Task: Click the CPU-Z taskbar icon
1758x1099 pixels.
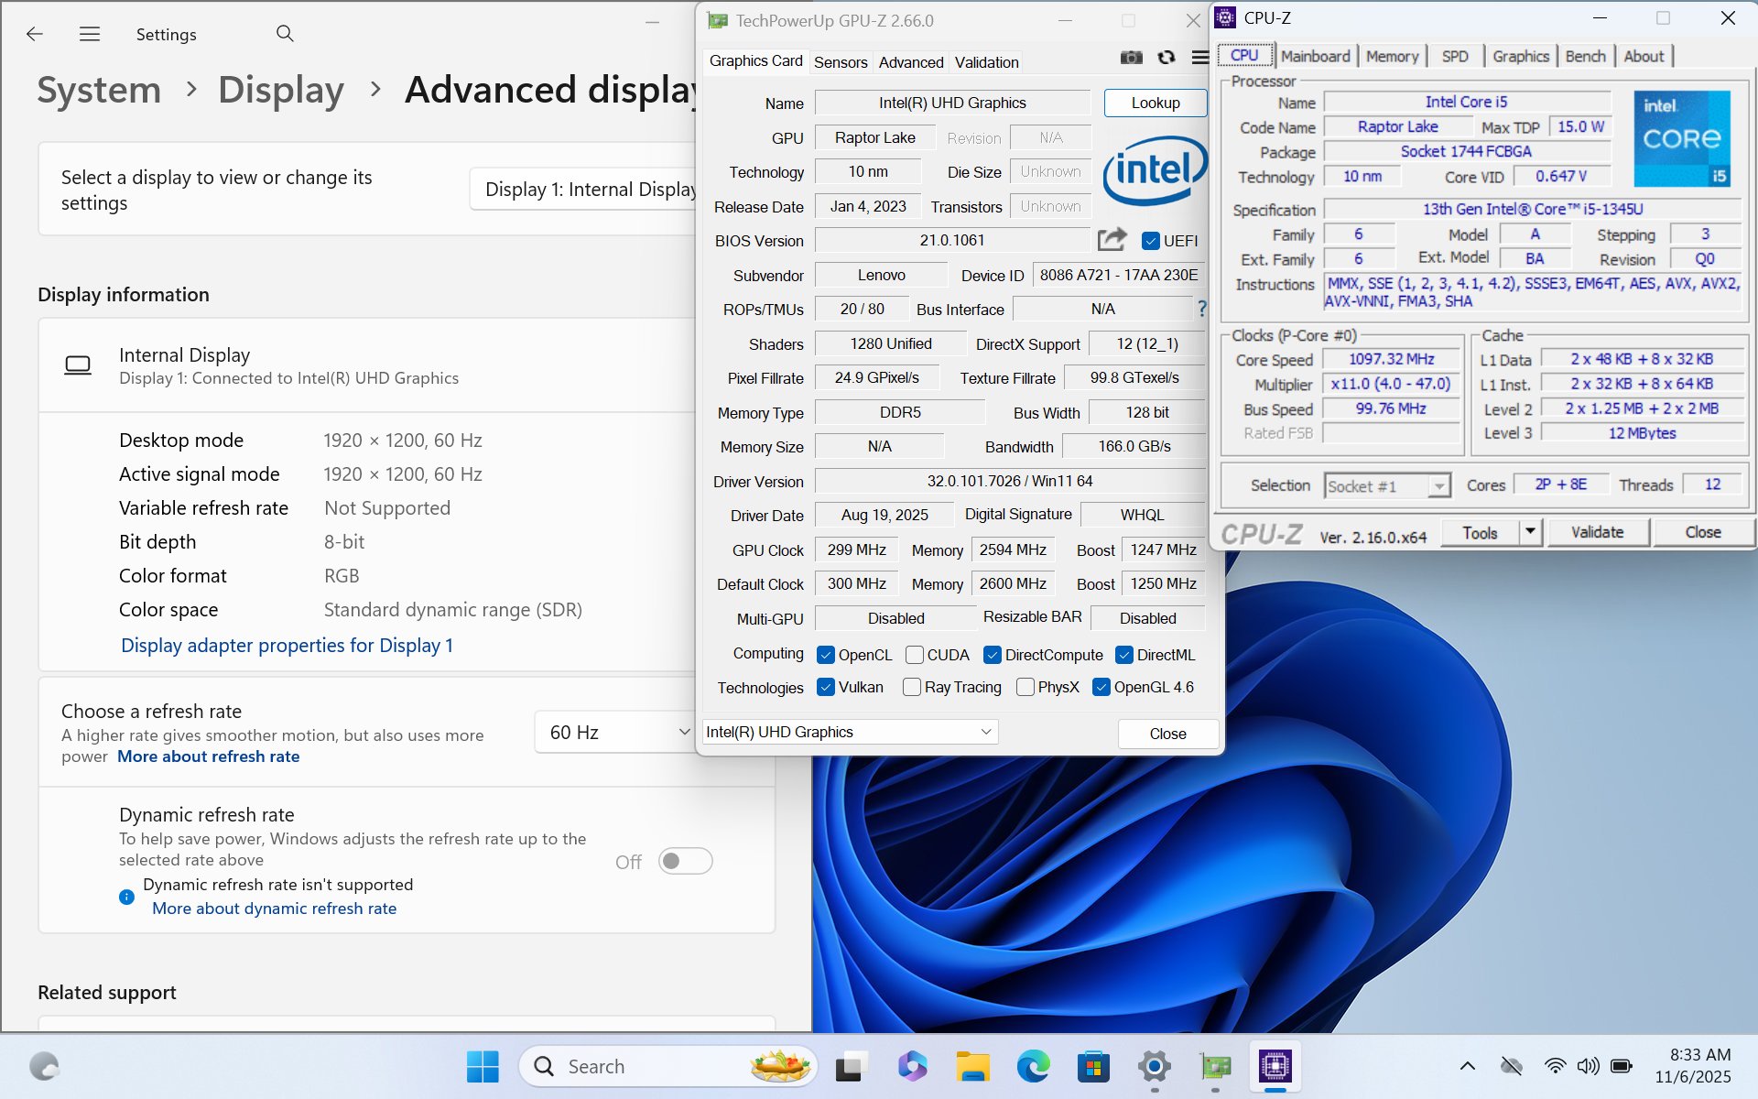Action: (1275, 1066)
